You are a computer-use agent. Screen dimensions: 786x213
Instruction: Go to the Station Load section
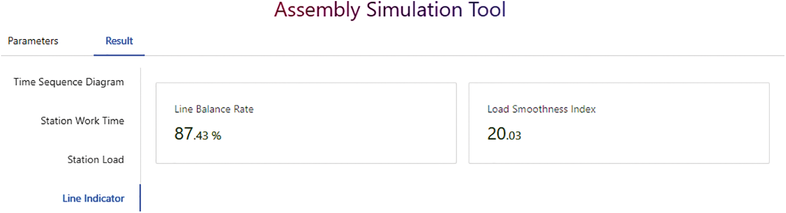pyautogui.click(x=96, y=160)
